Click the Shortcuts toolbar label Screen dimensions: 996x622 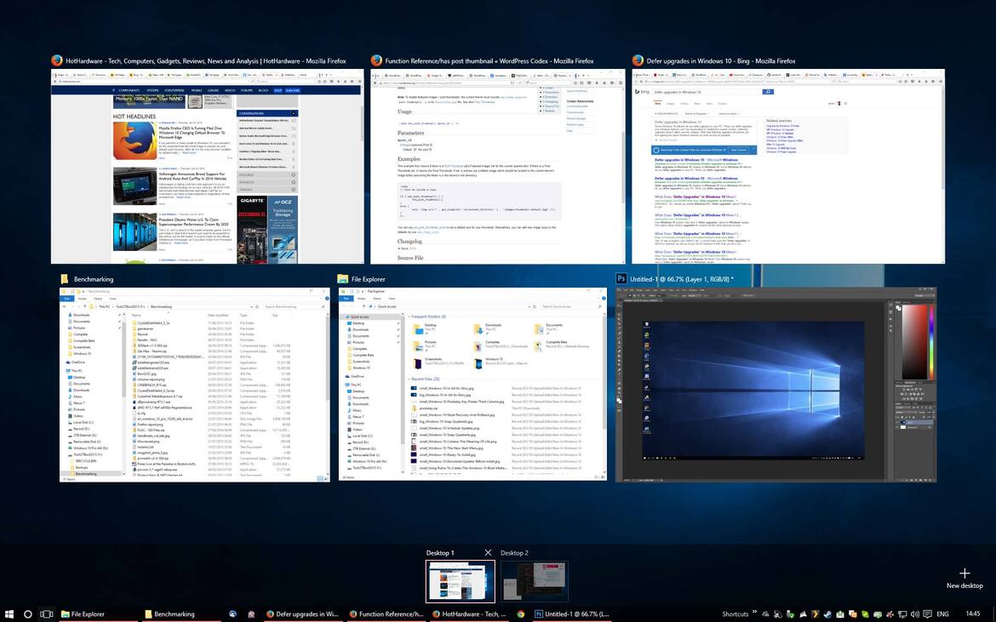click(735, 613)
